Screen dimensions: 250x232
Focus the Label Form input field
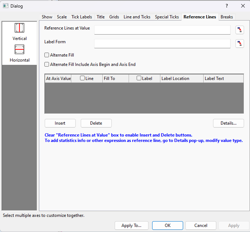click(x=162, y=44)
